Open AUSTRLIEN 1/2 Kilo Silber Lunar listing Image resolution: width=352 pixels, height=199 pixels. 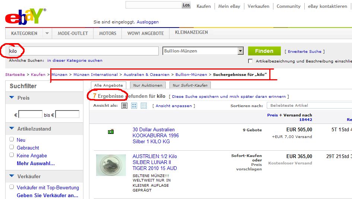point(155,162)
